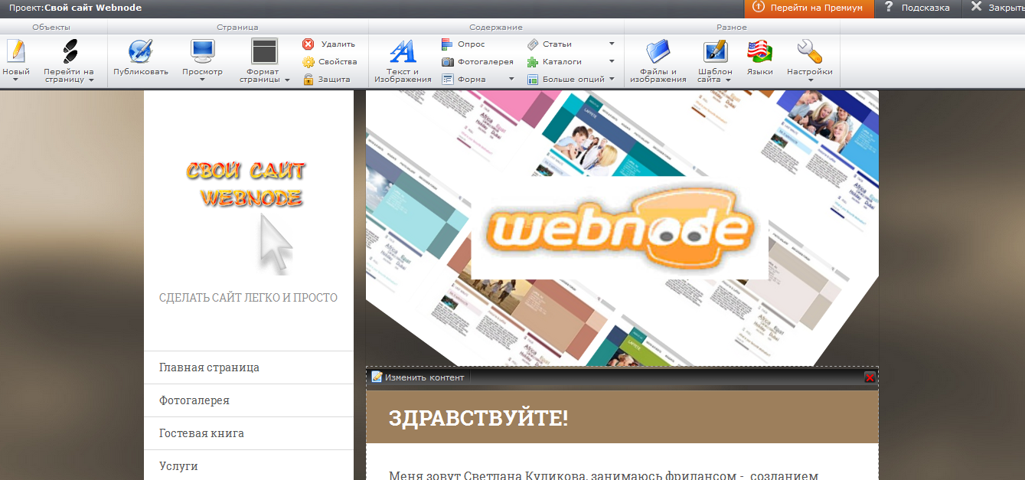Click Перейти на Премиум button

point(809,8)
